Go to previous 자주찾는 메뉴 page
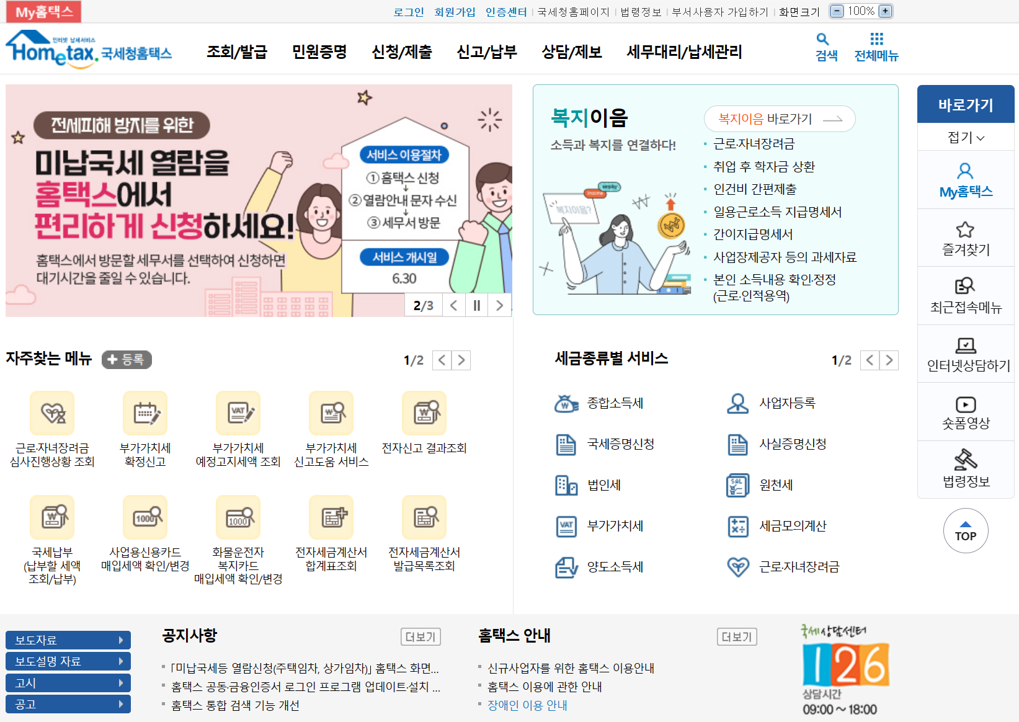The height and width of the screenshot is (722, 1019). pyautogui.click(x=442, y=360)
